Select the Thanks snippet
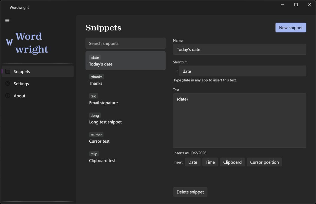 (x=126, y=80)
